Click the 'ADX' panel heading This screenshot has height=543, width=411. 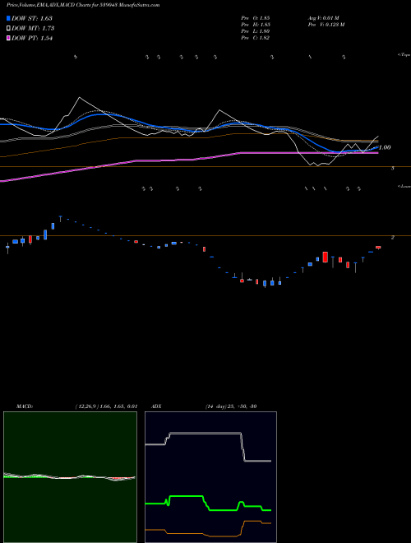pos(157,406)
